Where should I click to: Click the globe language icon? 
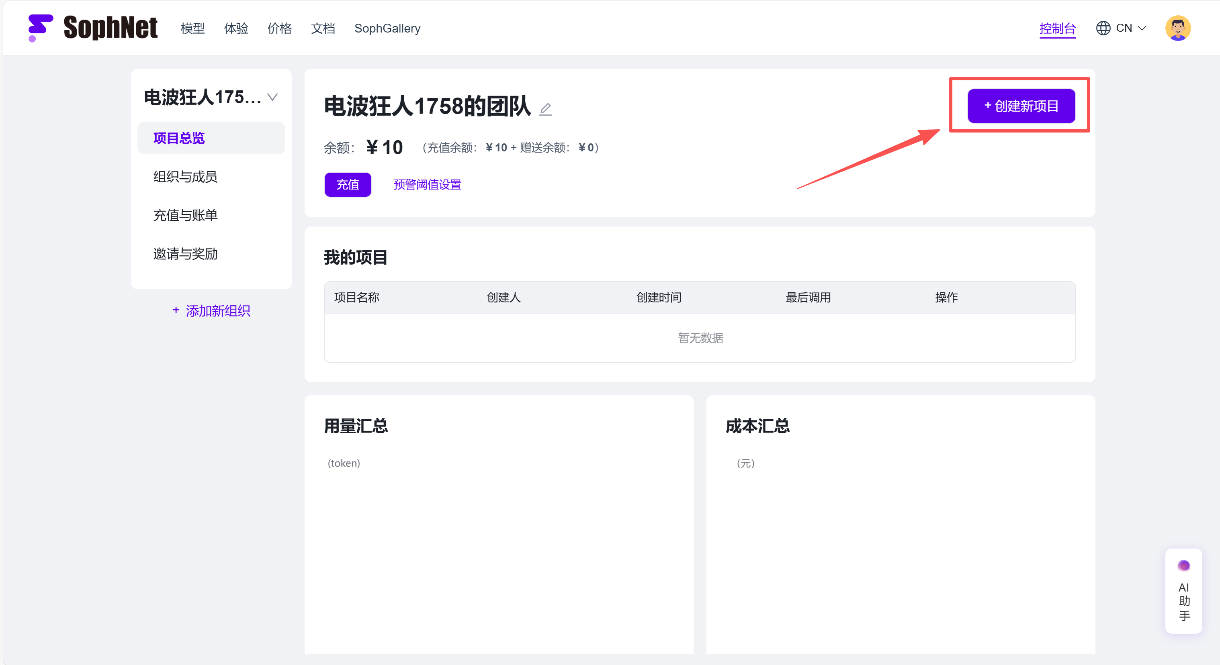[x=1103, y=29]
